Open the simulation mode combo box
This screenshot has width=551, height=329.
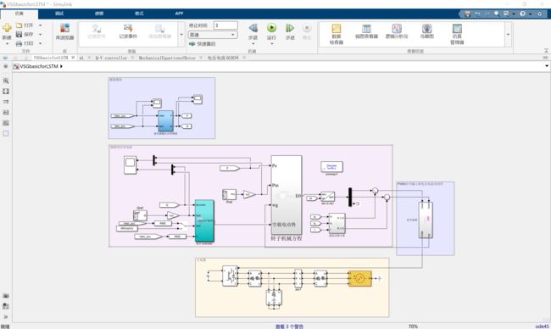pyautogui.click(x=213, y=35)
